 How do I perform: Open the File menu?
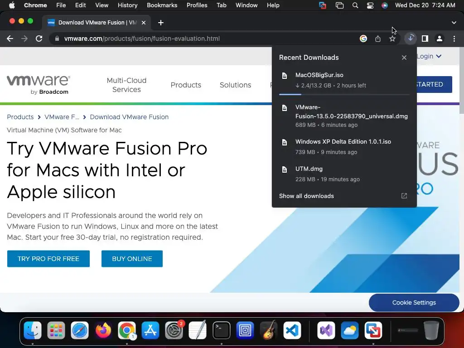coord(61,5)
